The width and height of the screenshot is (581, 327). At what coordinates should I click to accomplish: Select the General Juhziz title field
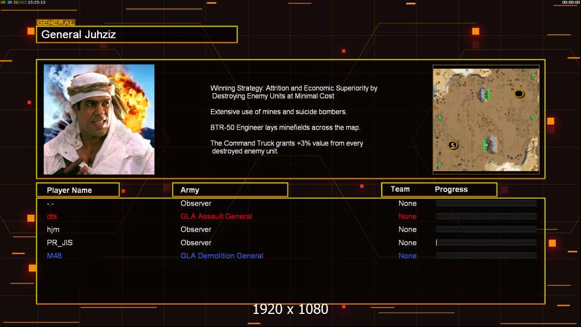click(137, 34)
